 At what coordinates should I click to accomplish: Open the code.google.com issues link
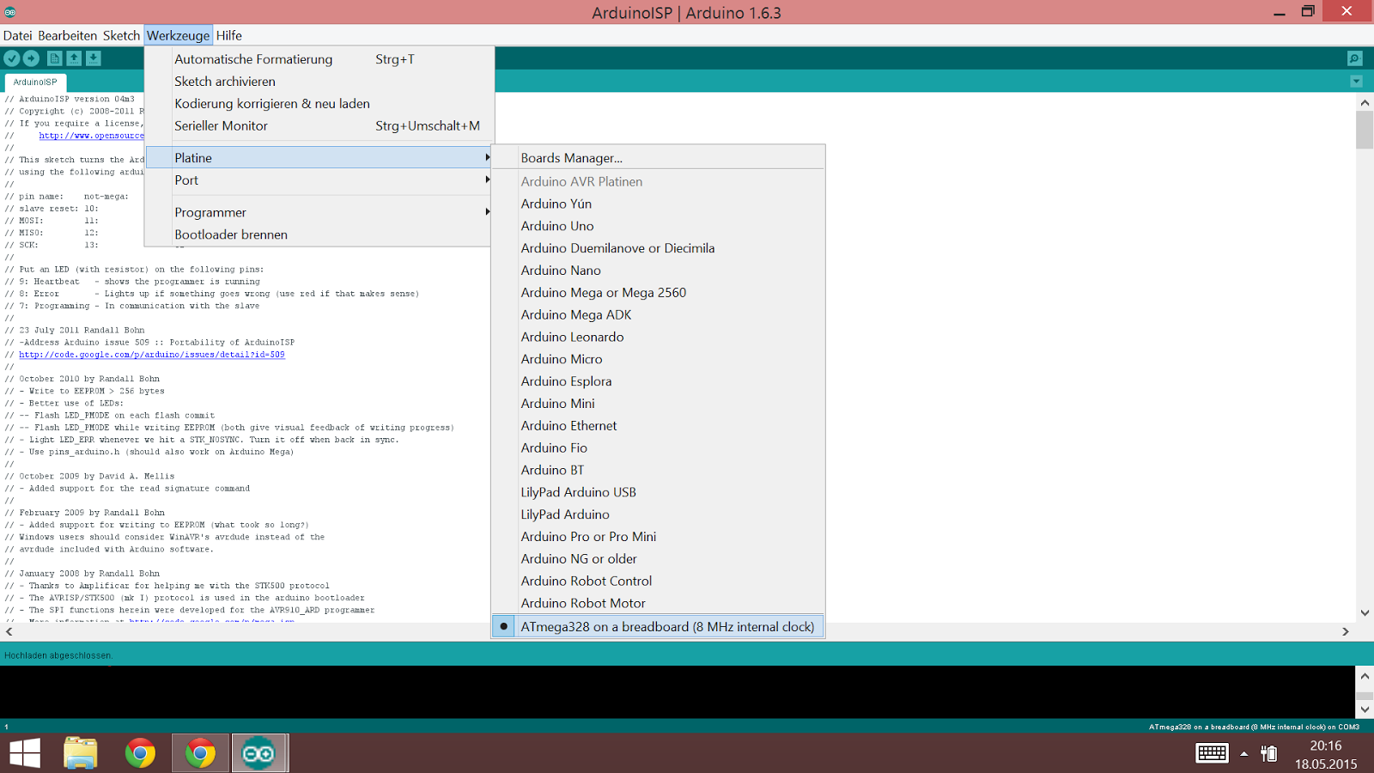coord(152,355)
